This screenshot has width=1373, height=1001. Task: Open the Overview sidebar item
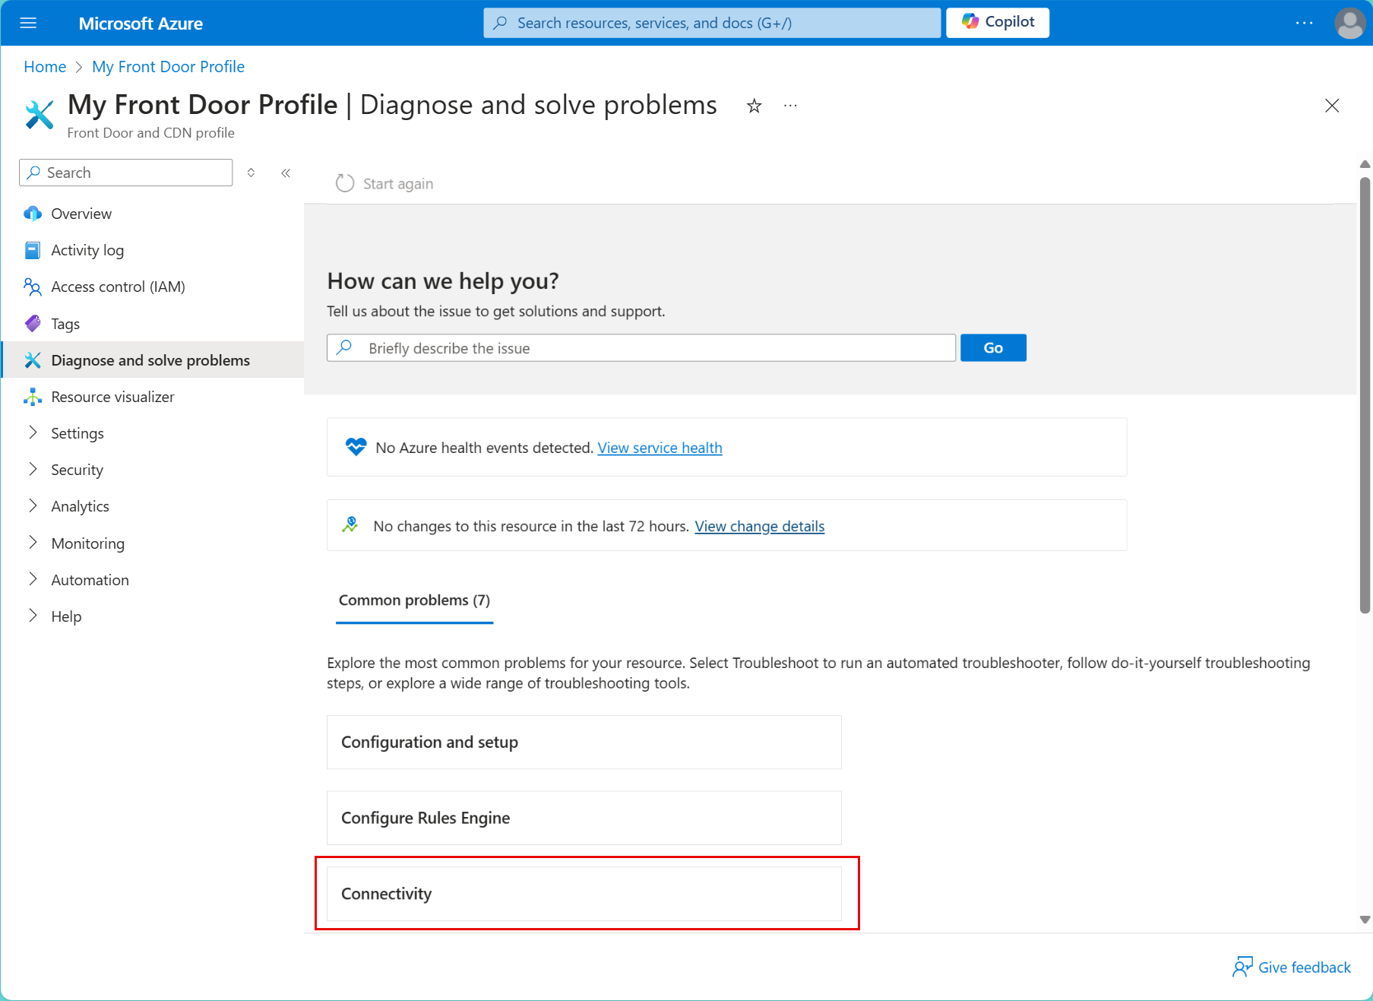81,214
